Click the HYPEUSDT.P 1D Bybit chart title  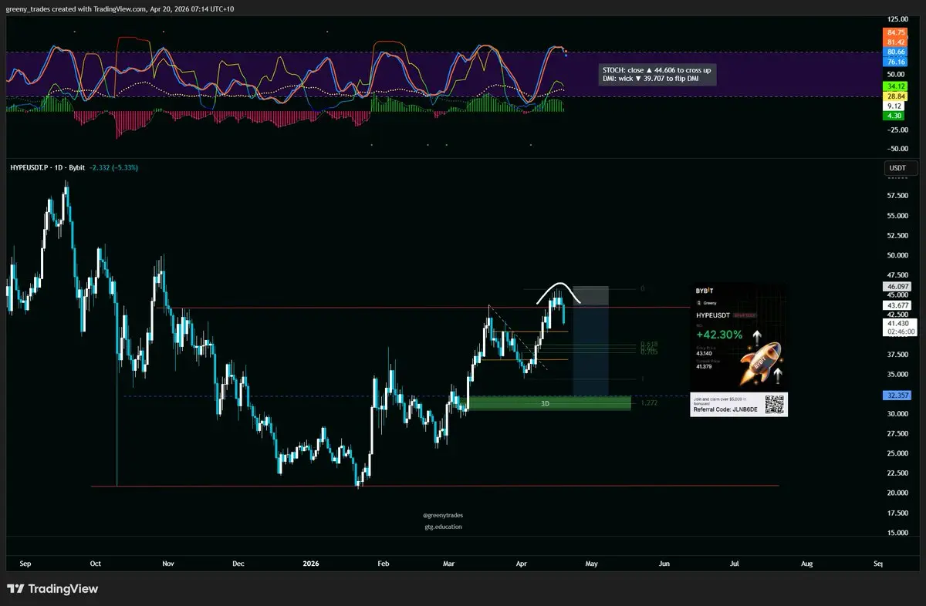(x=47, y=167)
